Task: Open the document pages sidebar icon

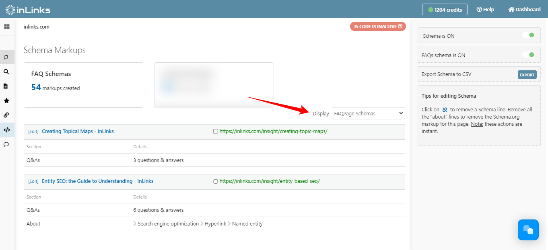Action: (6, 86)
